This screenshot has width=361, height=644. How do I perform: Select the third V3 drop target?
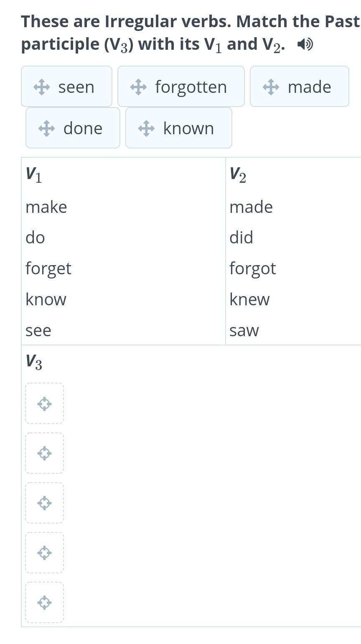tap(45, 503)
